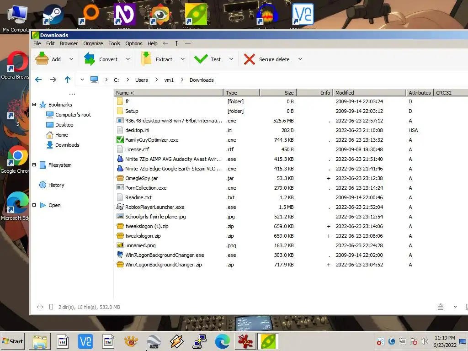The image size is (468, 351).
Task: Select Home bookmark in sidebar
Action: click(57, 135)
